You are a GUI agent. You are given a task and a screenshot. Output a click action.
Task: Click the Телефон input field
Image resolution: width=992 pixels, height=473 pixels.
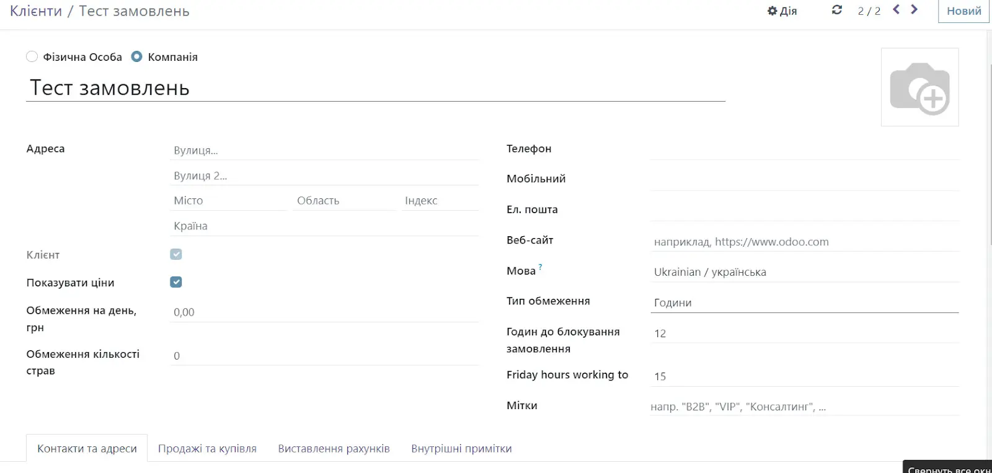804,149
